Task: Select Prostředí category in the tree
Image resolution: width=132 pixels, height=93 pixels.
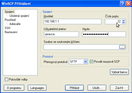Action: [10, 20]
